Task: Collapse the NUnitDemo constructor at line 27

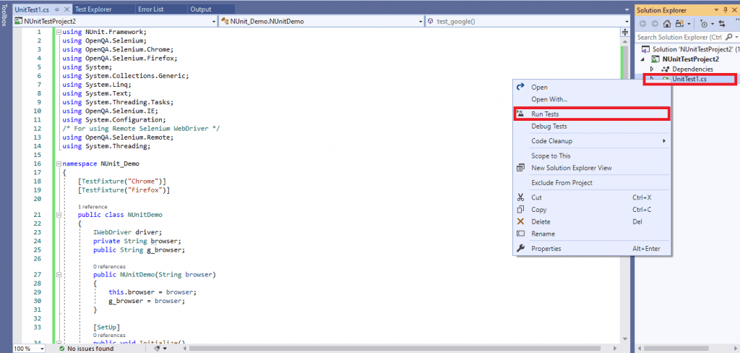Action: pyautogui.click(x=59, y=275)
